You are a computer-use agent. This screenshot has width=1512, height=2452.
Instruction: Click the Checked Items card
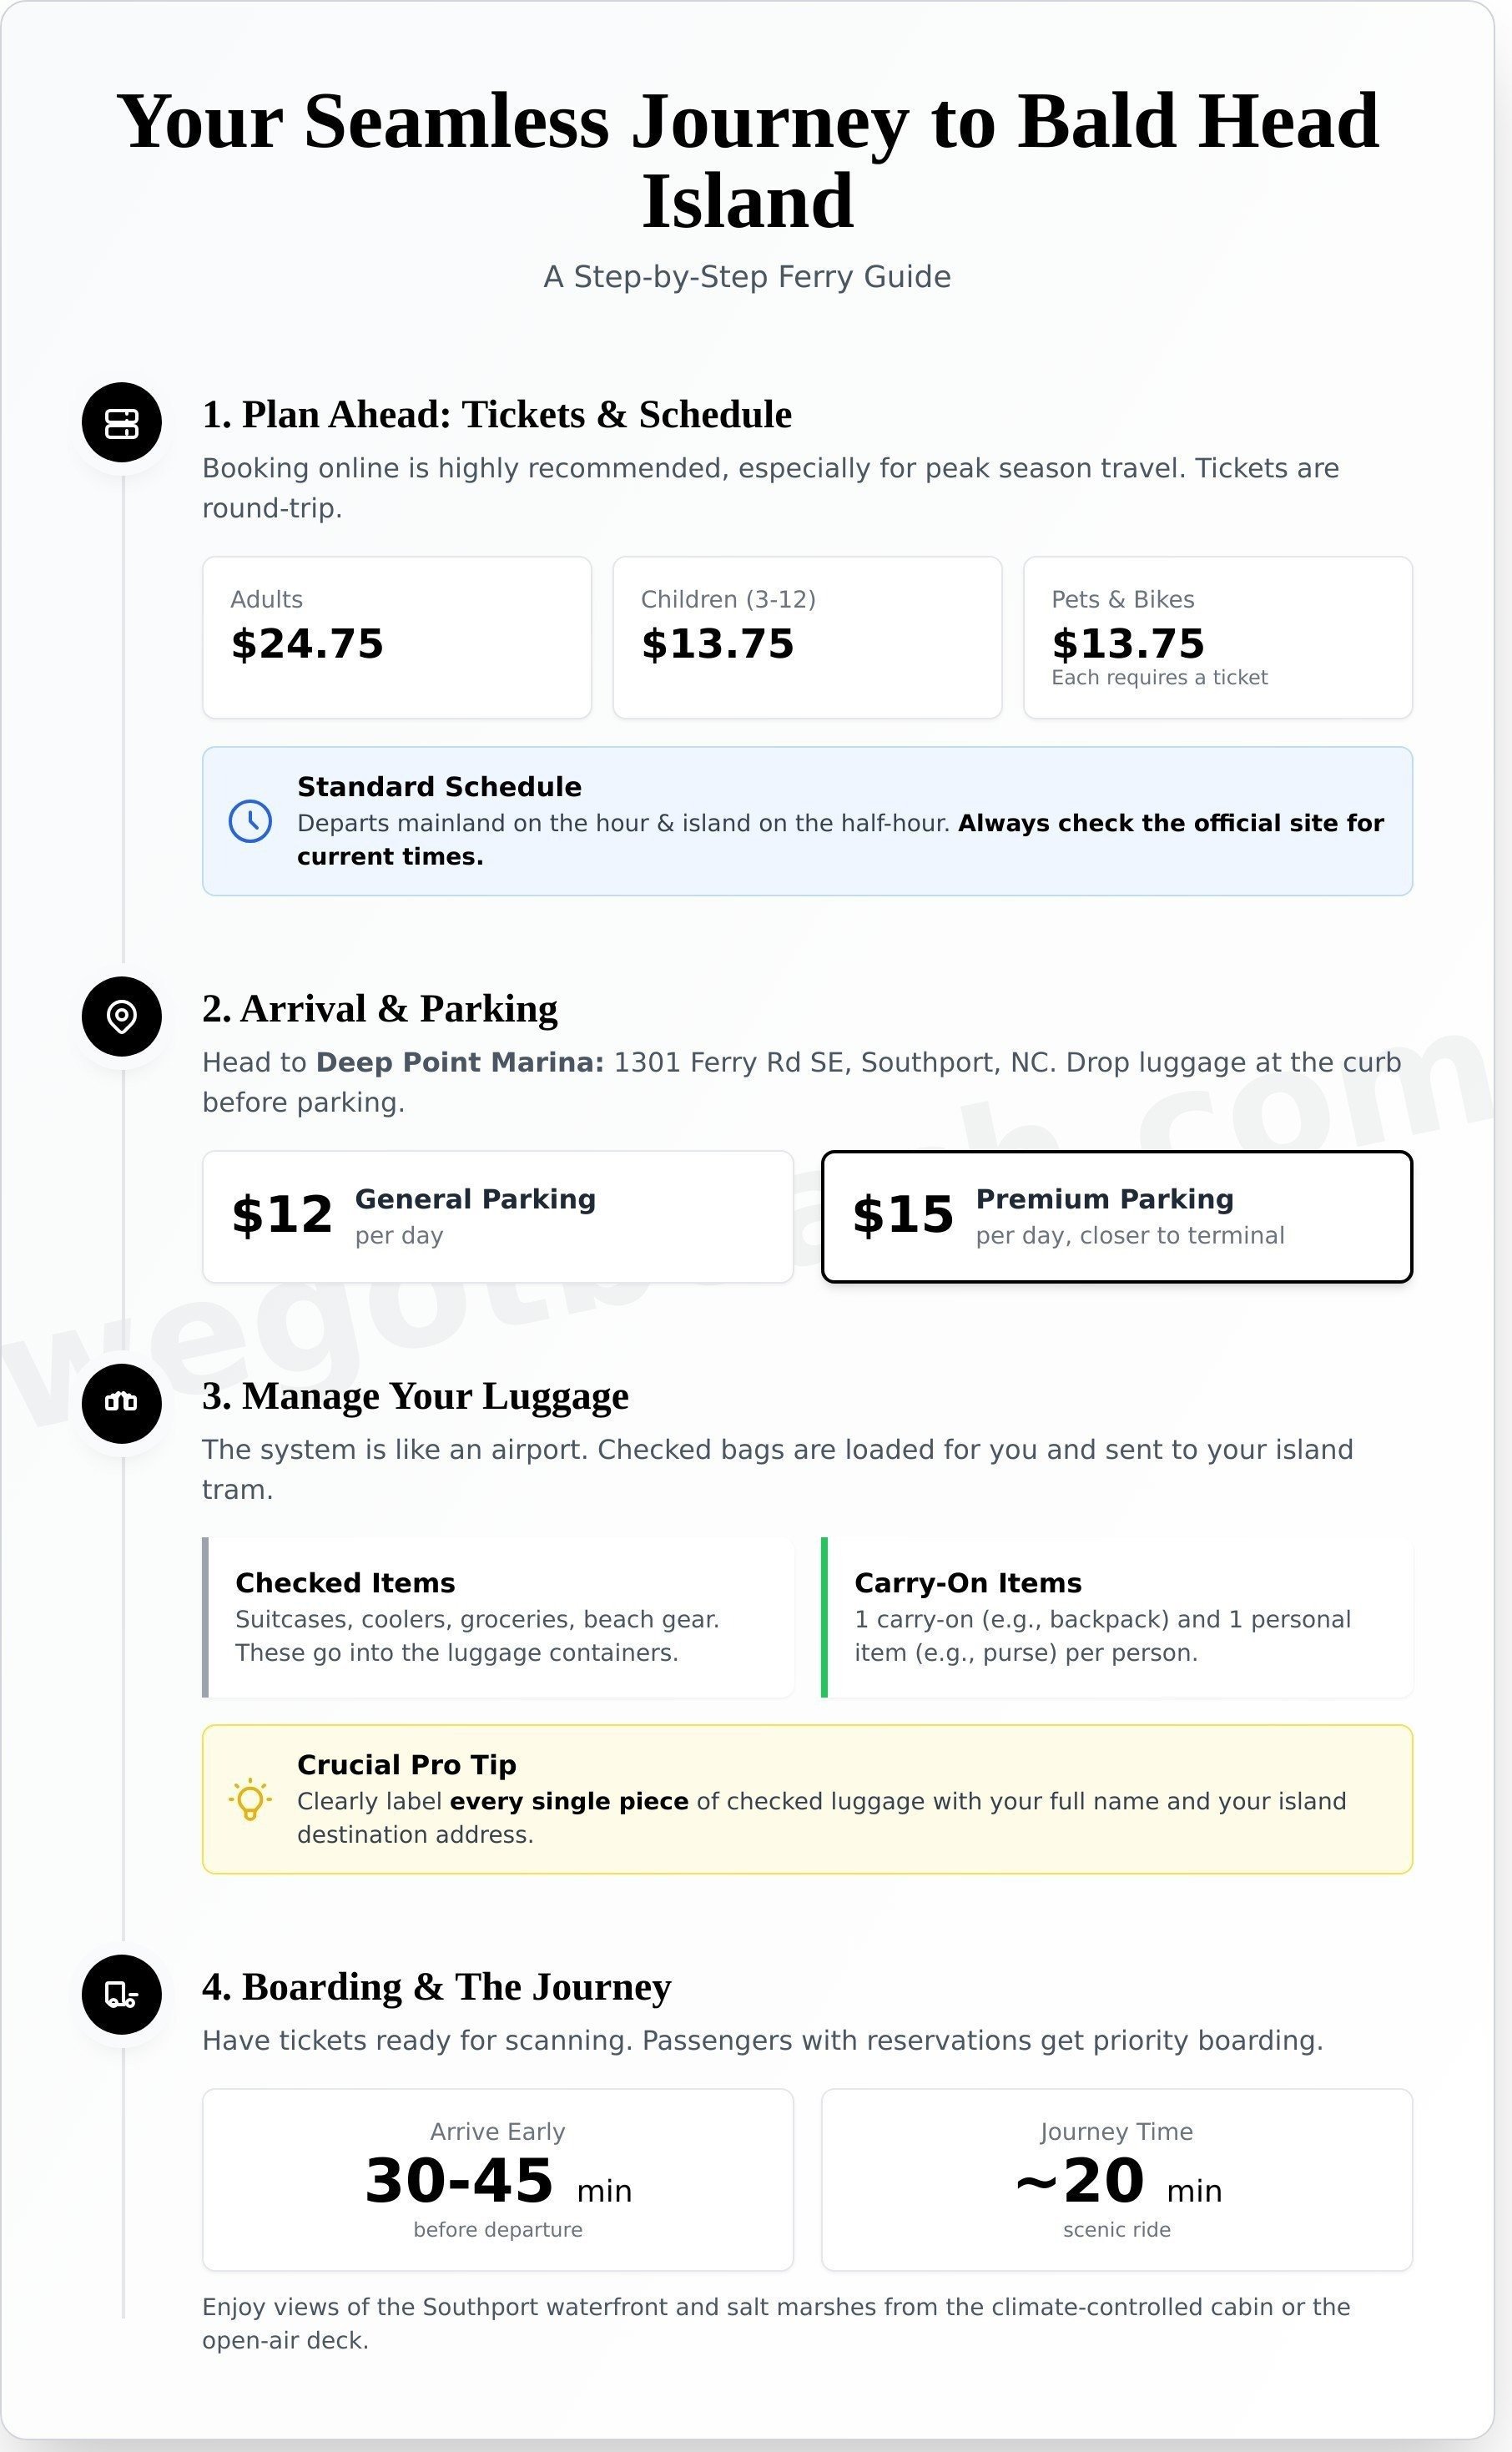tap(498, 1617)
